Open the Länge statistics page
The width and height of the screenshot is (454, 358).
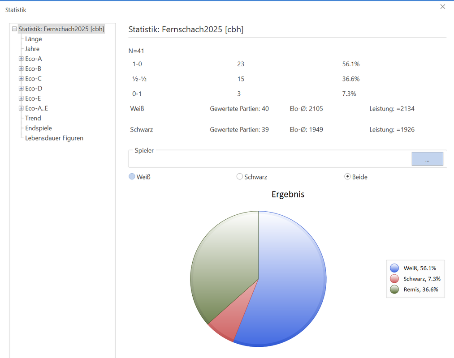coord(33,39)
